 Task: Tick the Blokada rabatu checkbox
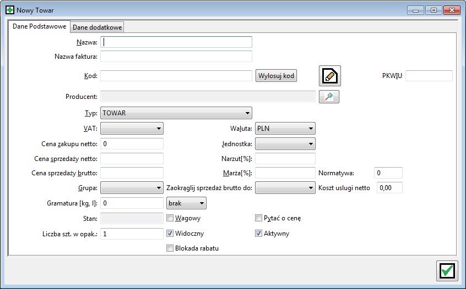pyautogui.click(x=170, y=248)
